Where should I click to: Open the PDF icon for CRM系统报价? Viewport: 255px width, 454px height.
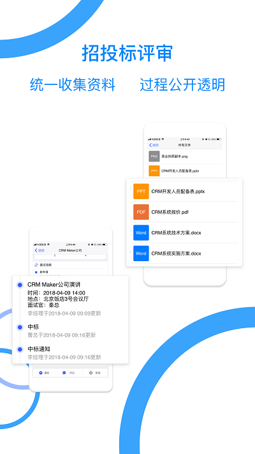click(141, 212)
